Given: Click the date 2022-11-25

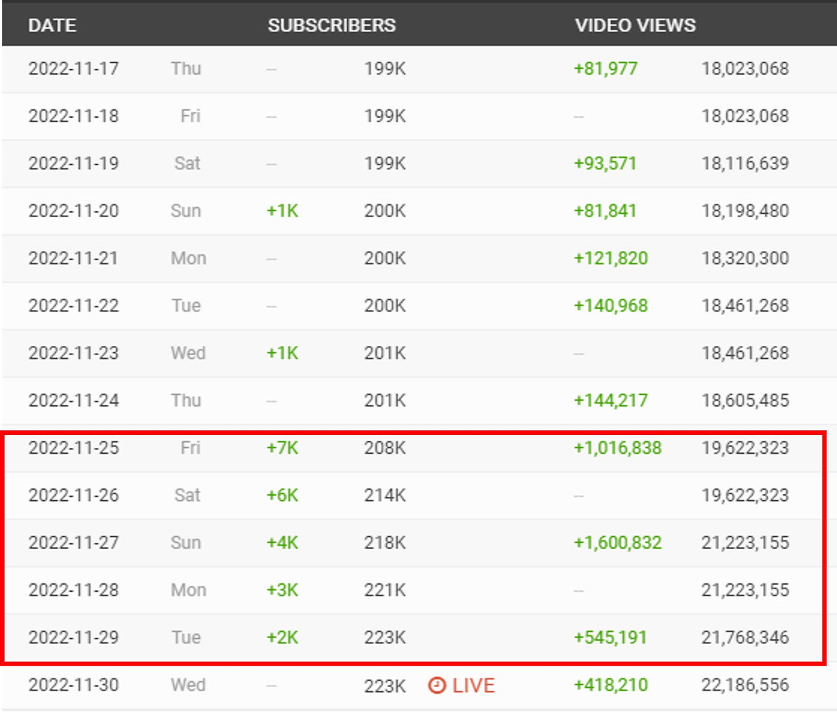Looking at the screenshot, I should pos(73,448).
